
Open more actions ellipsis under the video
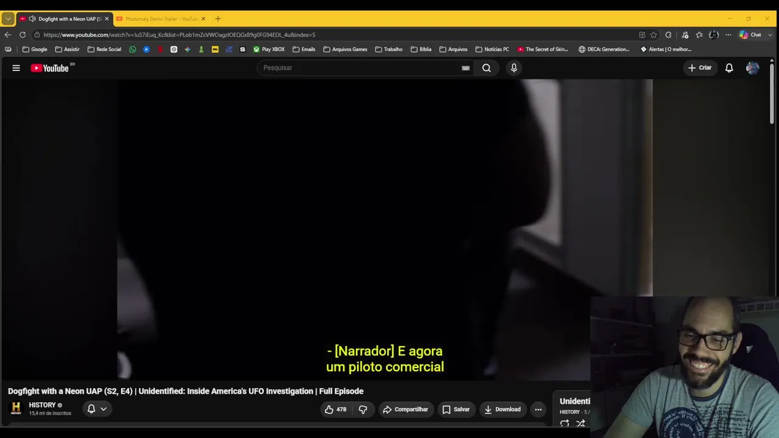click(538, 409)
